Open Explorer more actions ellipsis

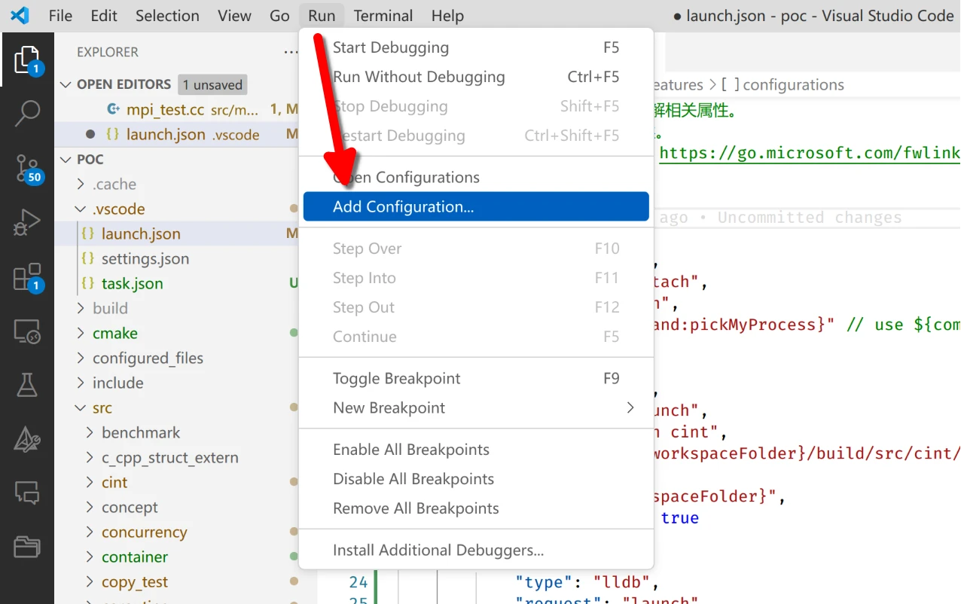coord(291,52)
